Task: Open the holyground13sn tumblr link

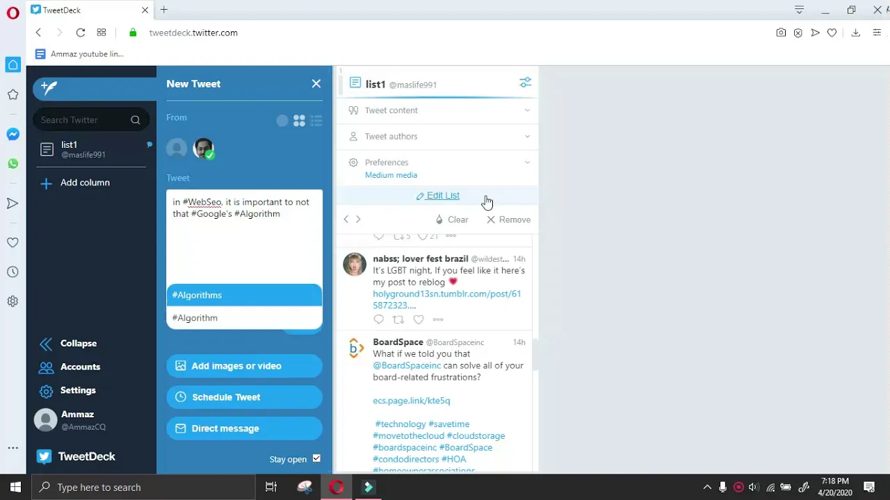Action: [x=446, y=299]
